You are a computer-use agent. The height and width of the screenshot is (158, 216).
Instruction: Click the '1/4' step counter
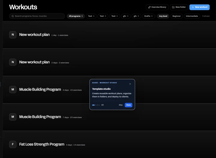tap(103, 105)
